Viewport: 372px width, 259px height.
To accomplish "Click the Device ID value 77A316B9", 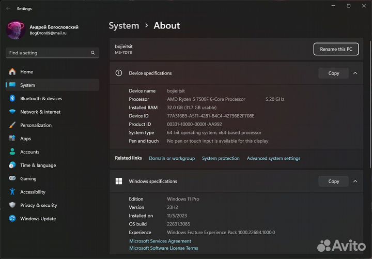I will 210,116.
